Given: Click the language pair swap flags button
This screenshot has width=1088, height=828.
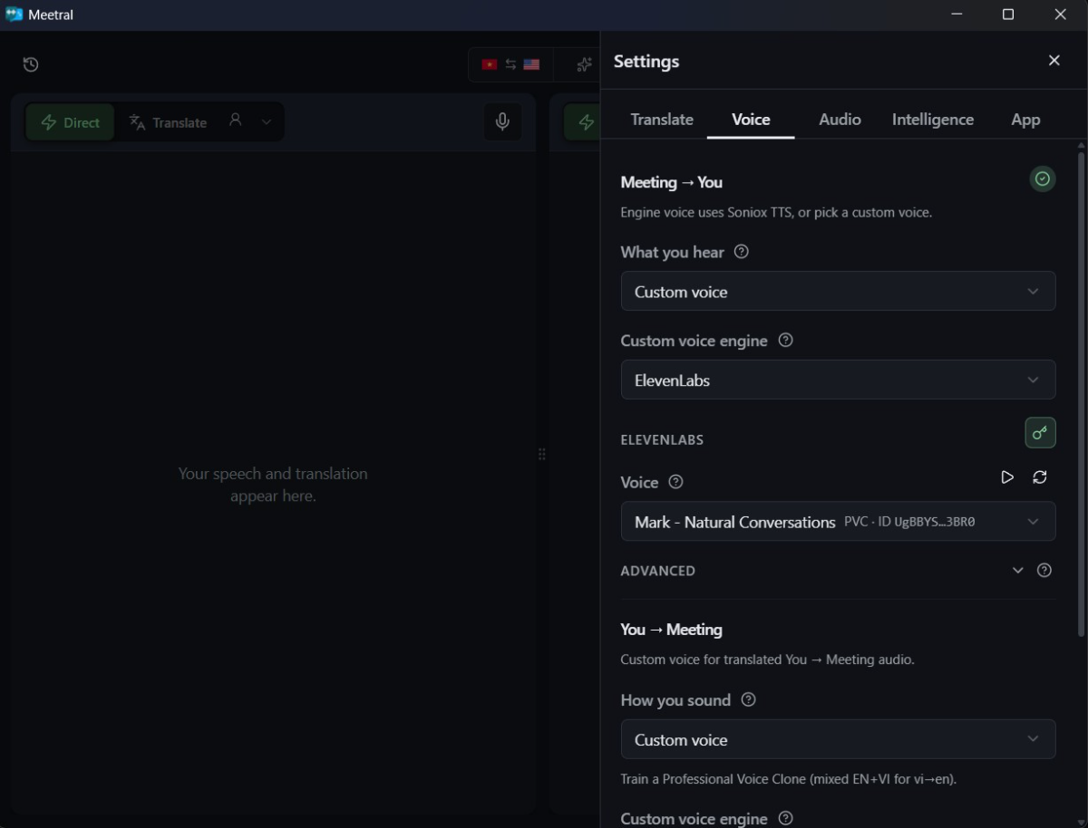Looking at the screenshot, I should click(510, 64).
